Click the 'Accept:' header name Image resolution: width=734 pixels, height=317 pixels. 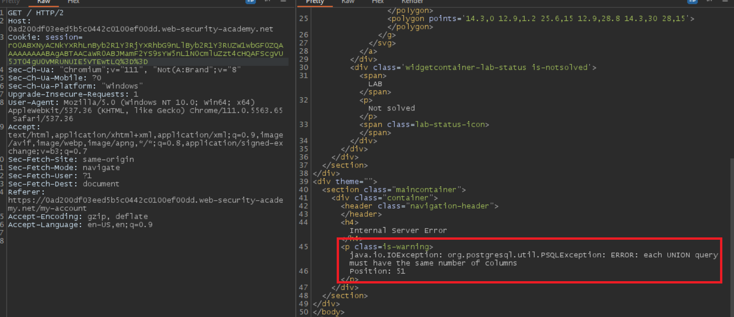coord(24,127)
